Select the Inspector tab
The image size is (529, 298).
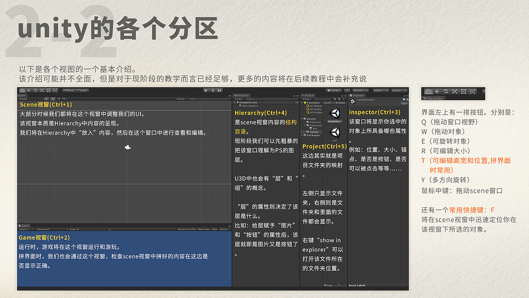[x=357, y=96]
